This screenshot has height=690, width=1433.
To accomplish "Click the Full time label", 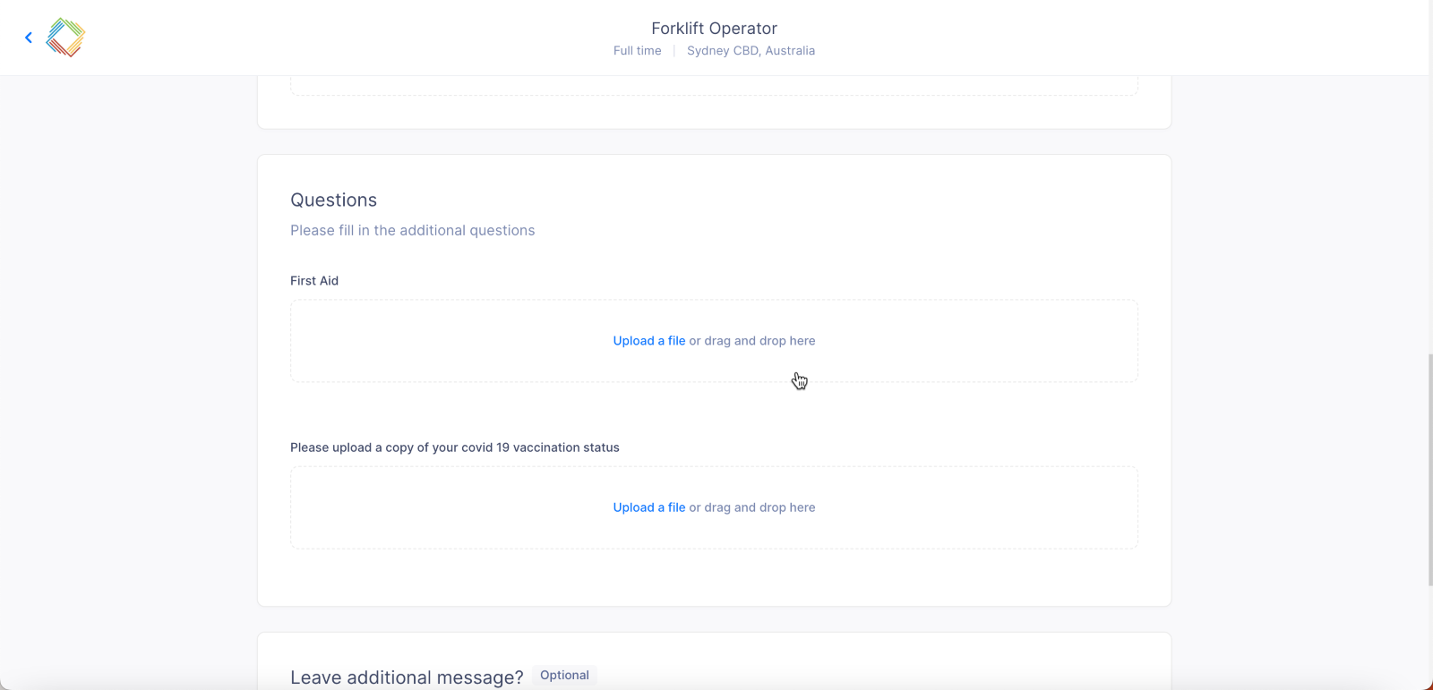I will [637, 51].
